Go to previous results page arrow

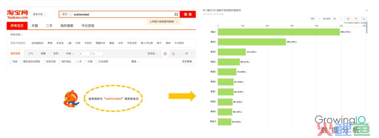pos(181,54)
